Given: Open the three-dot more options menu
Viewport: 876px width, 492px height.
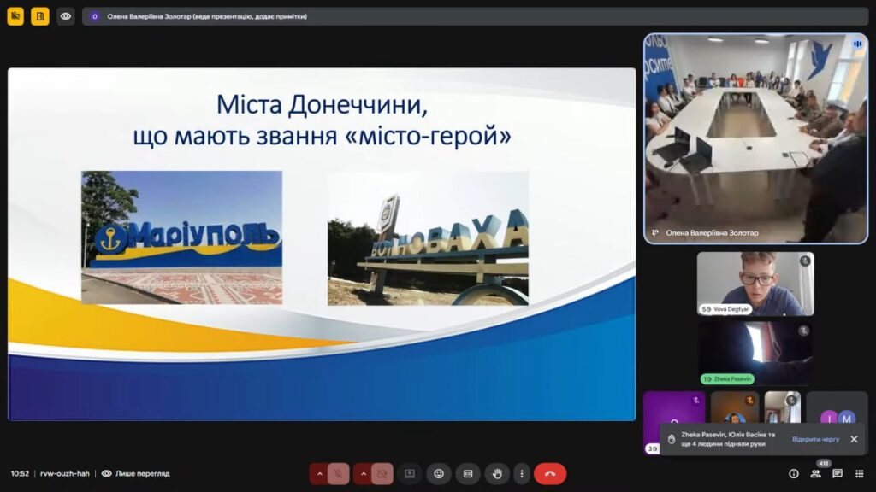Looking at the screenshot, I should tap(521, 473).
